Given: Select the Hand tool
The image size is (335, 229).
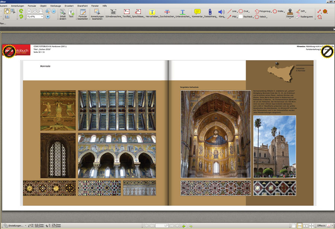Looking at the screenshot, I should click(7, 11).
